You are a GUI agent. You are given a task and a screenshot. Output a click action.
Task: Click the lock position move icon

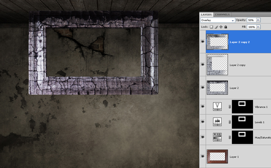tap(221, 27)
